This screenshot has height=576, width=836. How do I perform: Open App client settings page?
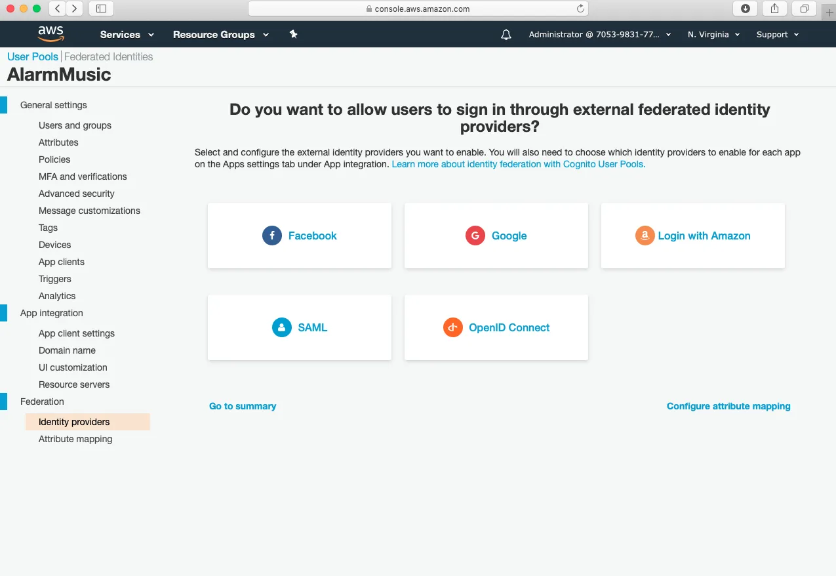[77, 333]
